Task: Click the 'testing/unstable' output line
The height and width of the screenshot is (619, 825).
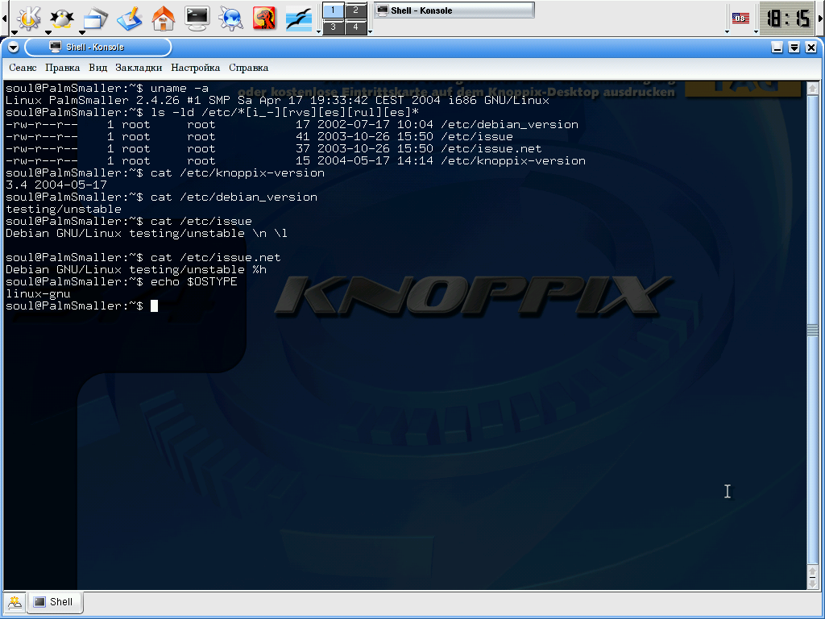Action: 63,210
